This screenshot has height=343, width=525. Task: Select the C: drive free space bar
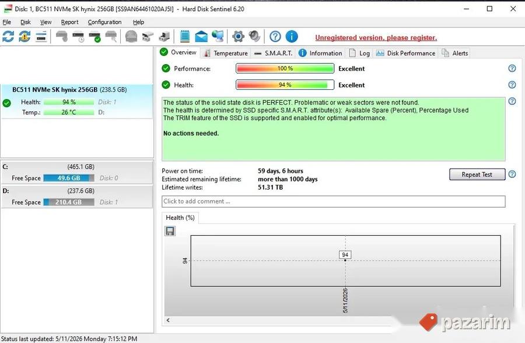point(69,178)
